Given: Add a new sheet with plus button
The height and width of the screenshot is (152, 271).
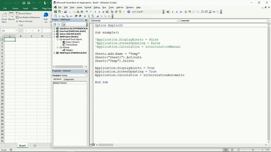Looking at the screenshot, I should click(x=35, y=146).
